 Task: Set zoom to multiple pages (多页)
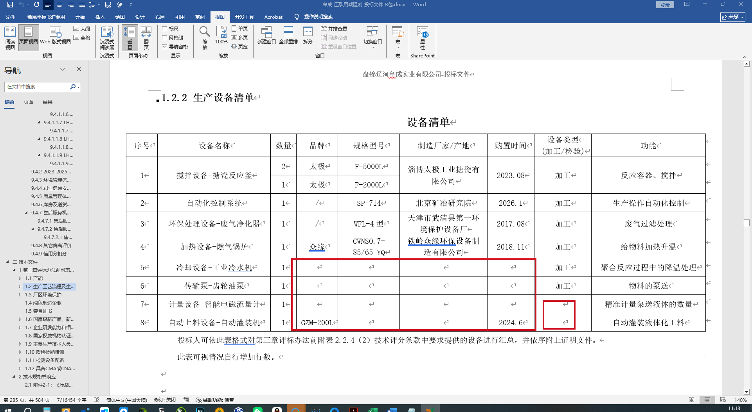[239, 37]
